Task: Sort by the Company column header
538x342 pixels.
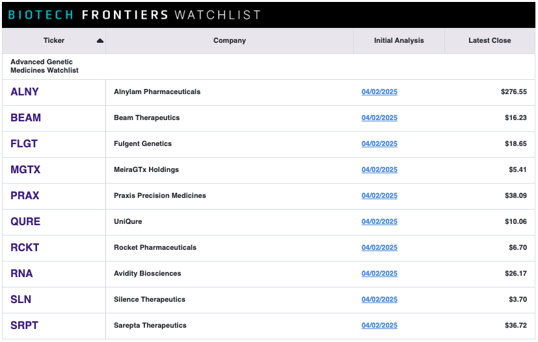Action: pos(230,40)
